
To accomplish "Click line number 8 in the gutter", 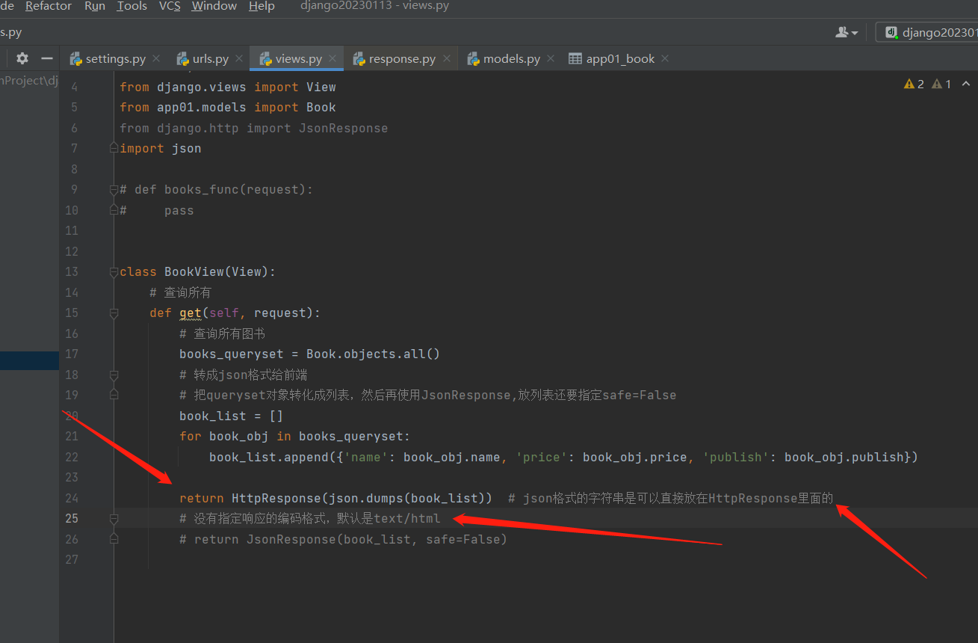I will pyautogui.click(x=74, y=169).
